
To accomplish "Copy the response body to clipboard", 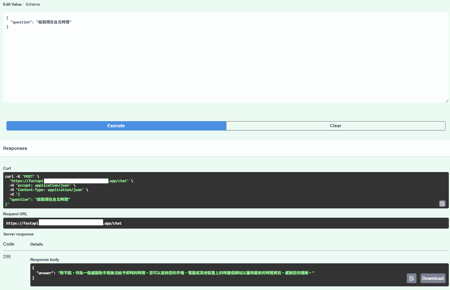I will coord(411,278).
